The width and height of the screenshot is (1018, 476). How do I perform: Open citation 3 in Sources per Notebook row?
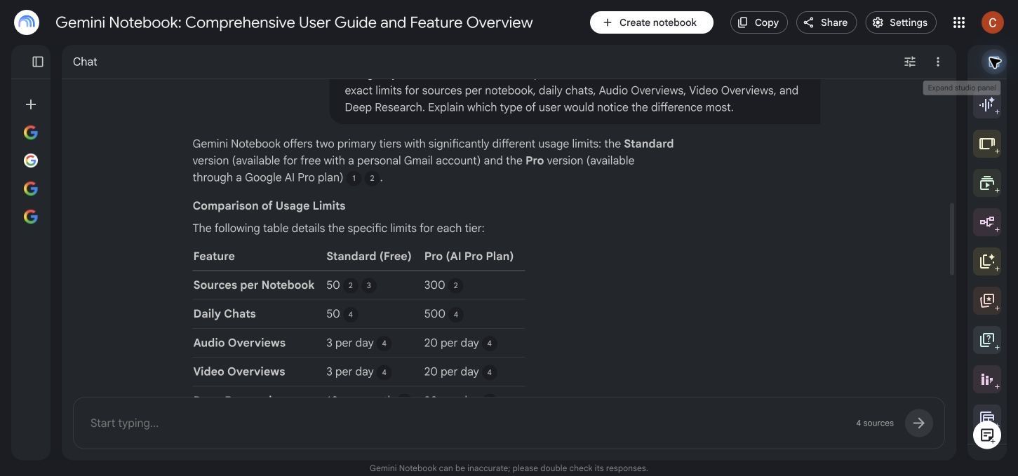pyautogui.click(x=368, y=285)
